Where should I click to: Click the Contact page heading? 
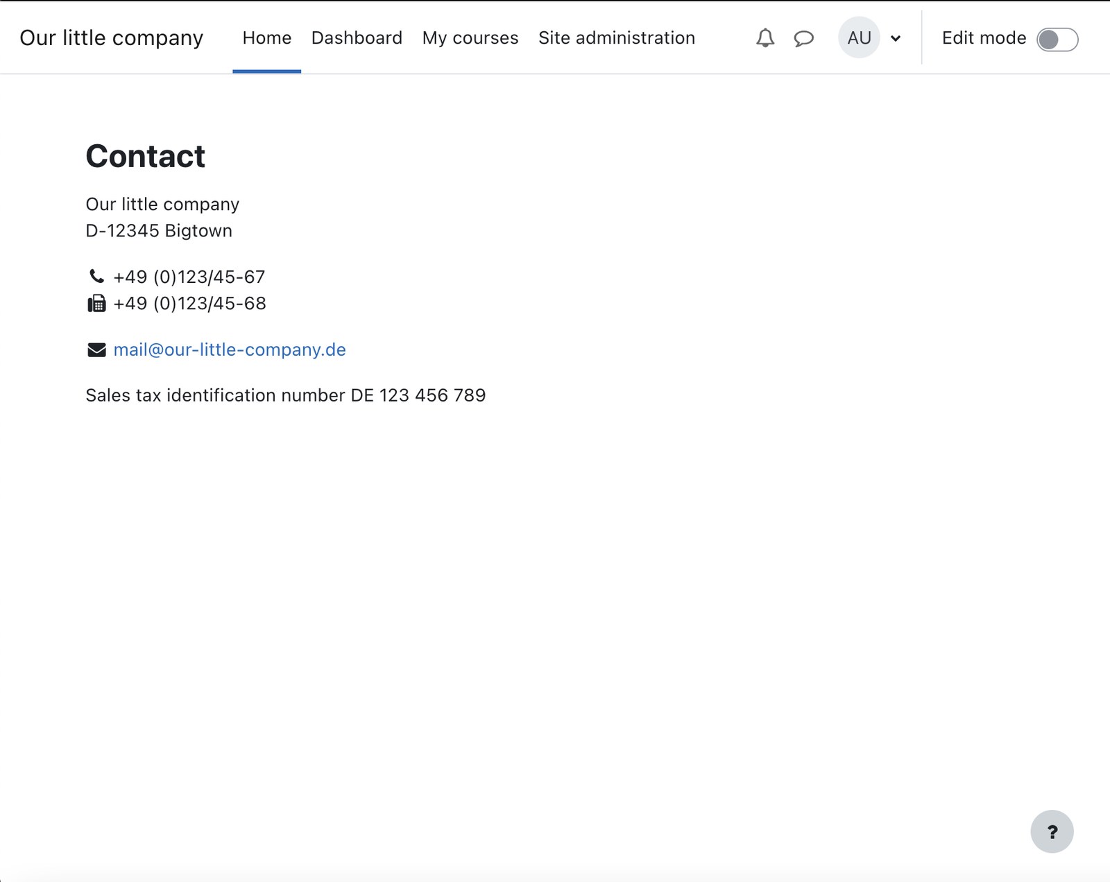[145, 156]
